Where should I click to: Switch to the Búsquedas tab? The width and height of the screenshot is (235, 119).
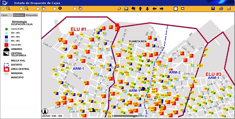coord(32,15)
